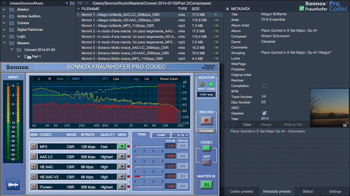350x196 pixels.
Task: Monitor the MP3 codec with its speaker button
Action: coord(122,146)
